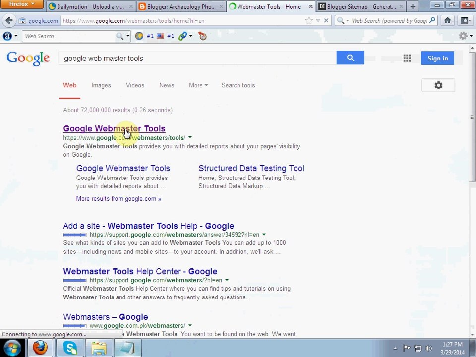Open Add a site Webmaster Tools Help
The image size is (476, 357).
148,226
